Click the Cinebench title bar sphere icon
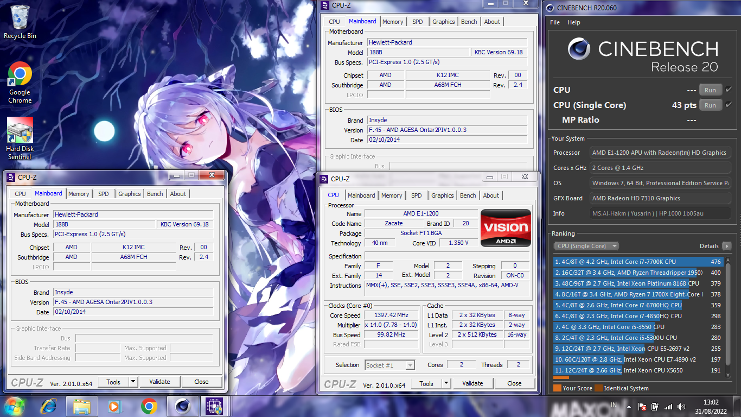 coord(550,8)
